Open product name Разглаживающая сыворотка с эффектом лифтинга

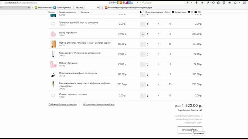(85, 85)
